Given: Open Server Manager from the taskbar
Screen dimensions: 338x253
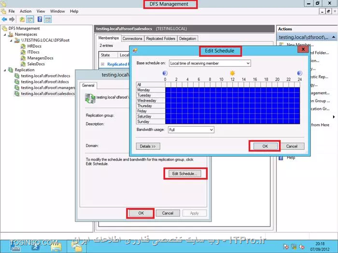Looking at the screenshot, I should [15, 247].
